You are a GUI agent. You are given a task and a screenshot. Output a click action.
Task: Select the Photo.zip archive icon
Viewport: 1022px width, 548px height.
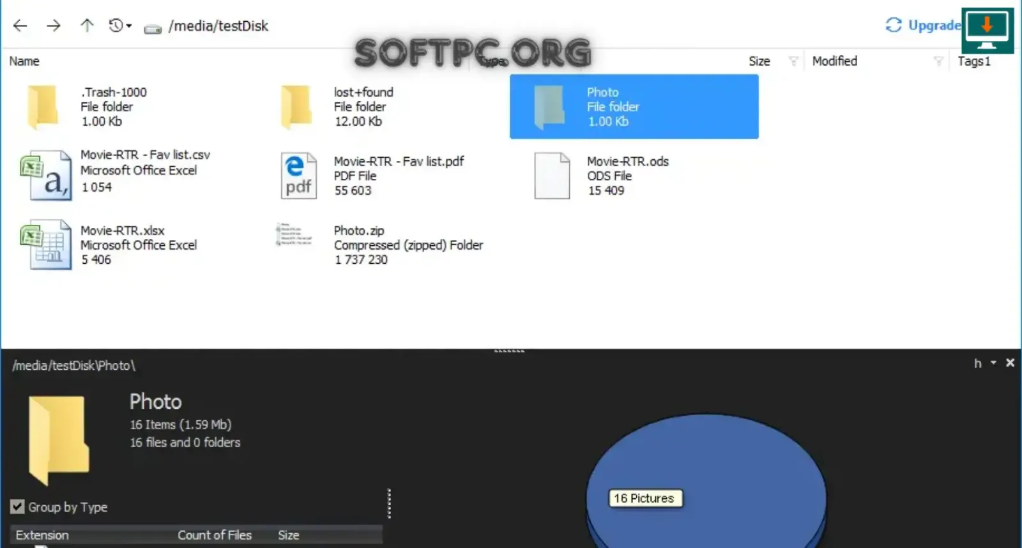click(294, 234)
